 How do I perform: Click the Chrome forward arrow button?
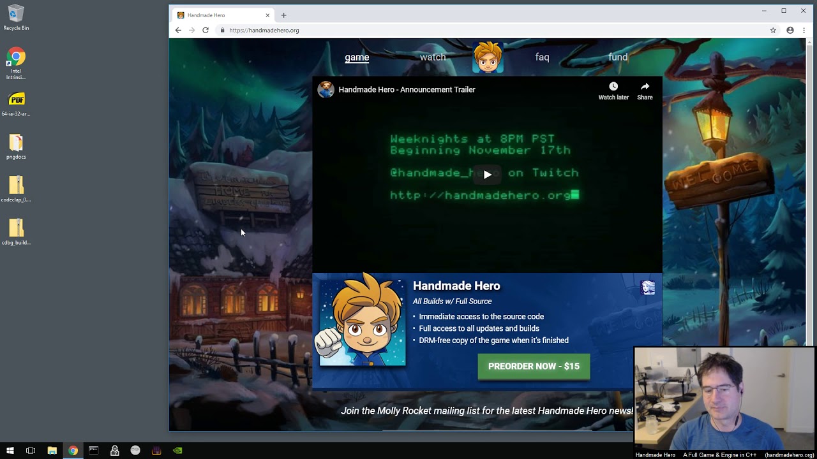click(x=191, y=30)
